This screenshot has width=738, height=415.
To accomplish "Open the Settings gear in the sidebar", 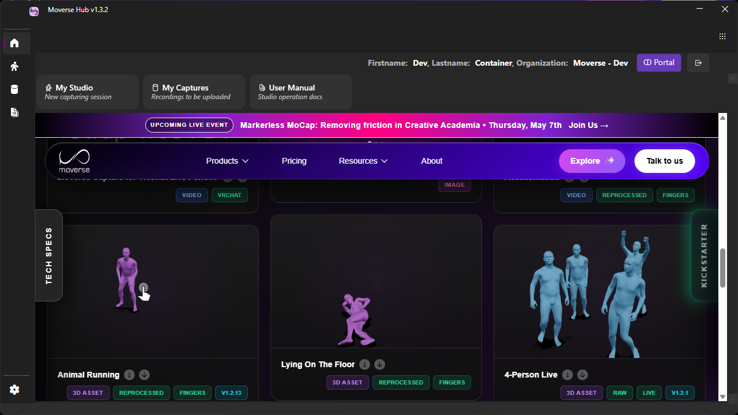I will (15, 390).
